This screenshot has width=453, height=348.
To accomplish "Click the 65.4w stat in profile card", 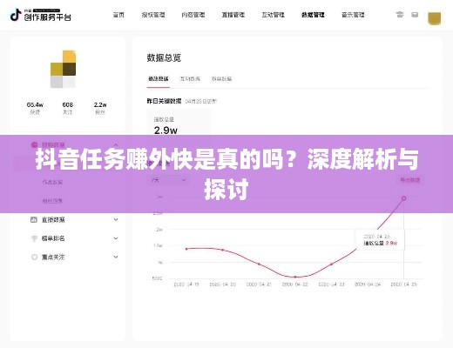I will tap(35, 108).
